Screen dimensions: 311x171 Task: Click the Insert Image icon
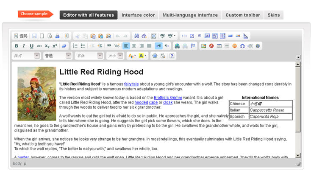tap(203, 46)
